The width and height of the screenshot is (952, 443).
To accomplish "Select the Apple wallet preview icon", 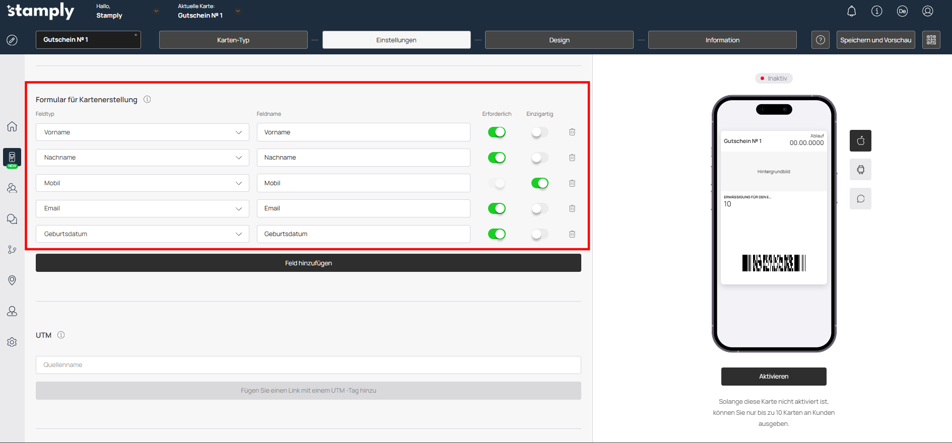I will (x=860, y=141).
